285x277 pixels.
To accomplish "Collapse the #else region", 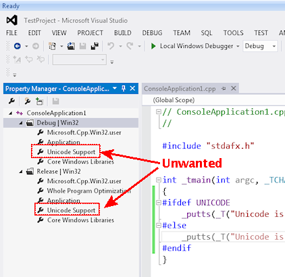I will point(159,225).
